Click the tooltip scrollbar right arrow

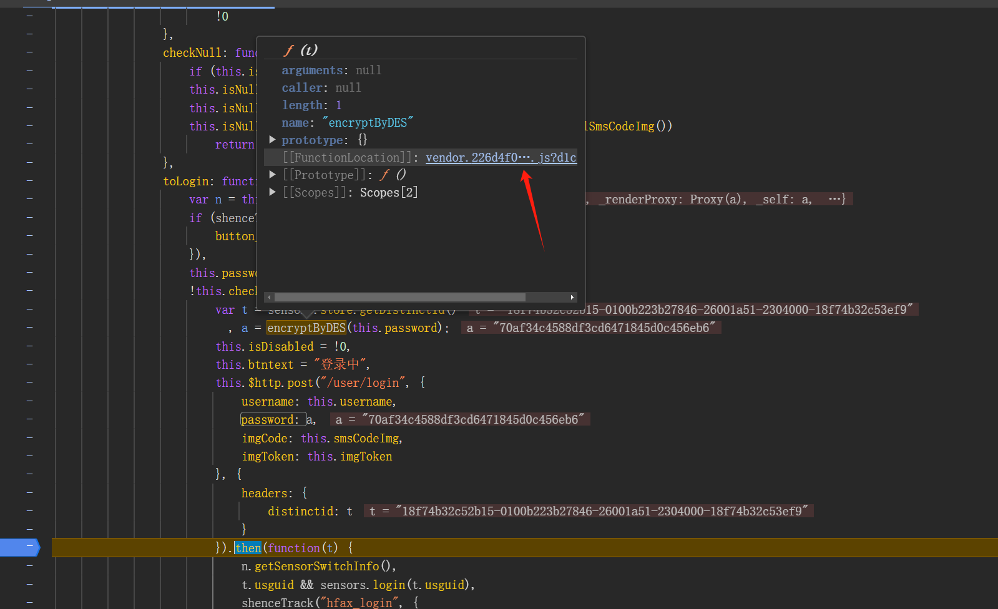coord(572,297)
